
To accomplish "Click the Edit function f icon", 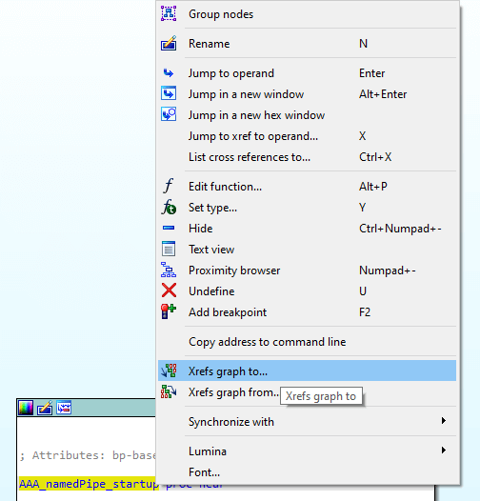I will pos(169,186).
